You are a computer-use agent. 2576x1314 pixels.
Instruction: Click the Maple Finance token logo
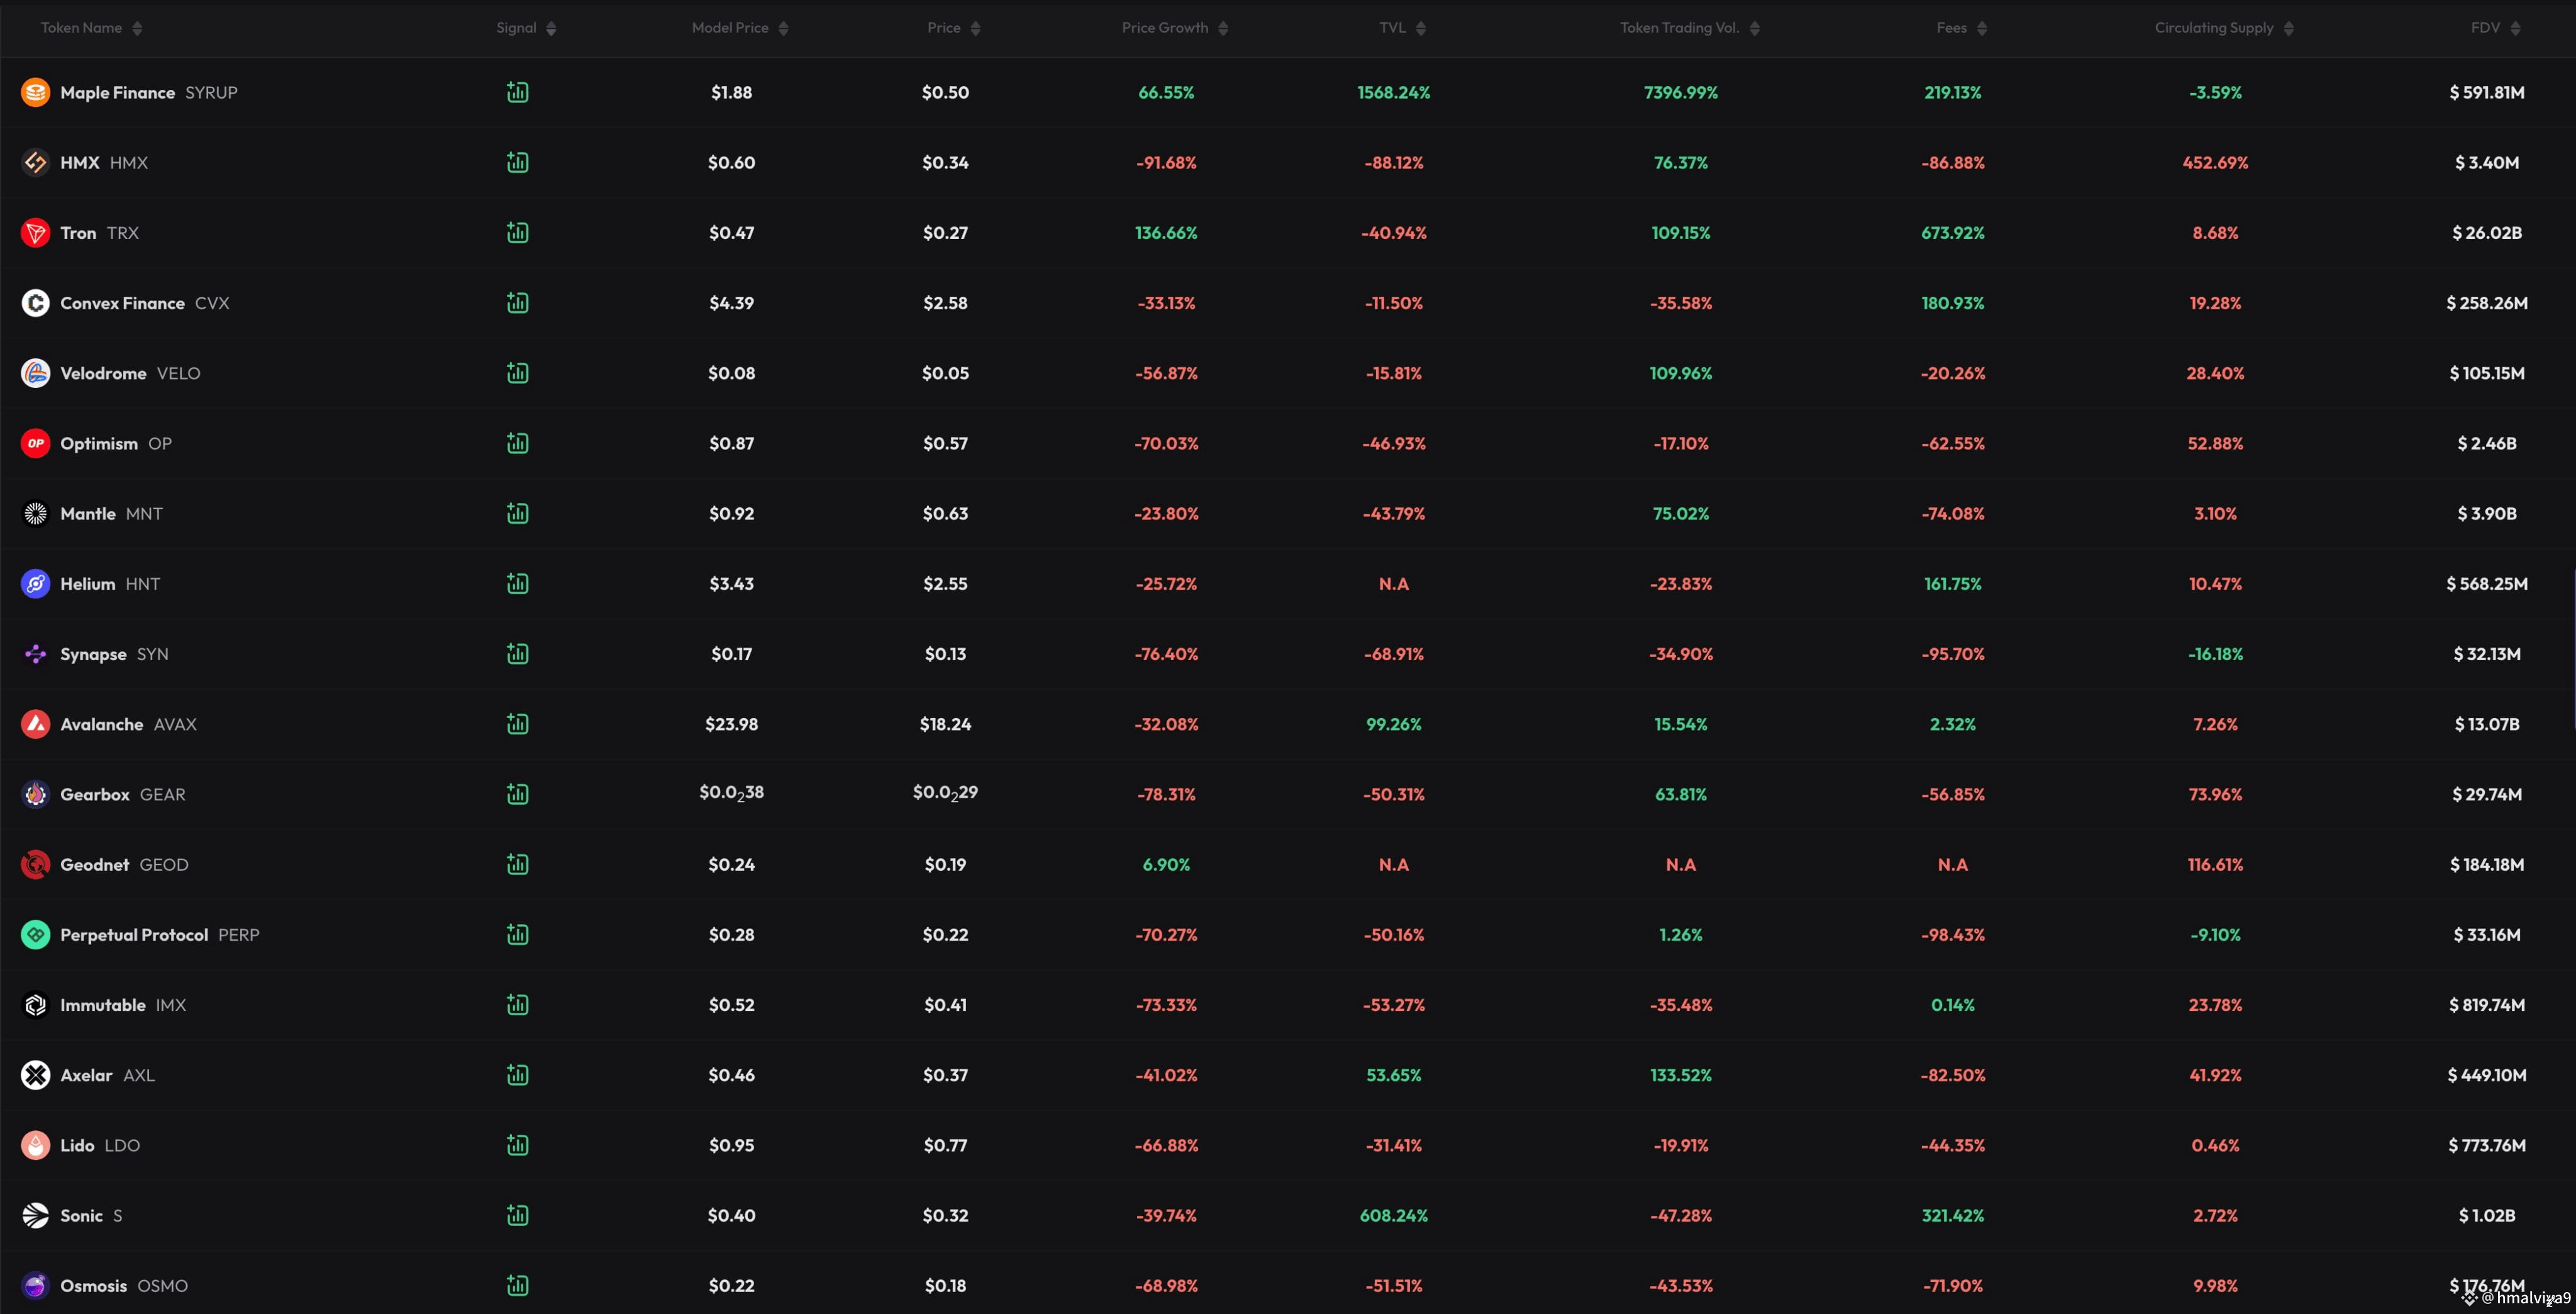36,92
